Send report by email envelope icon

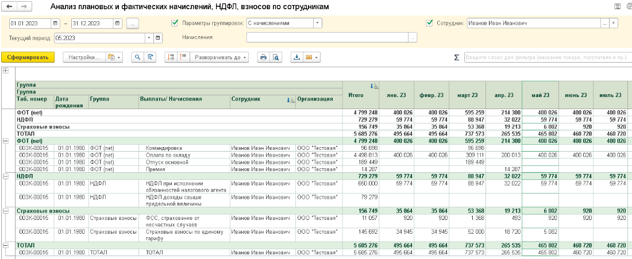309,57
